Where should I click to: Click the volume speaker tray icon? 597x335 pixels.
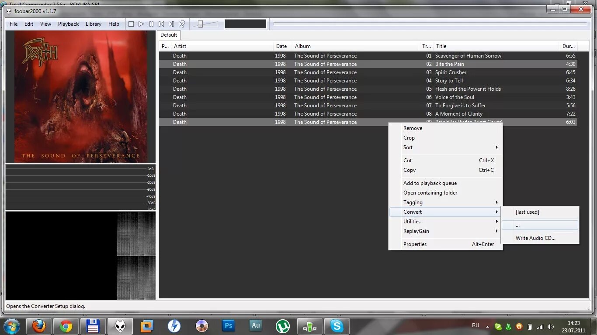[x=550, y=327]
